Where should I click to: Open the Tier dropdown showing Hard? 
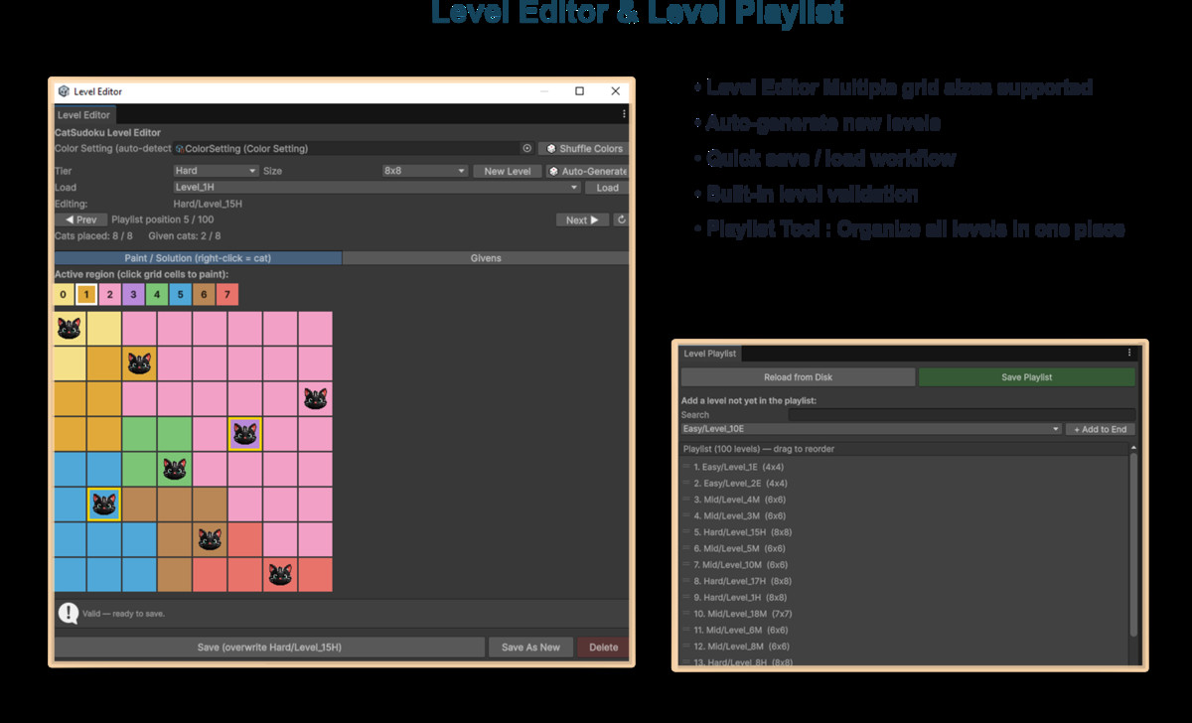coord(216,171)
